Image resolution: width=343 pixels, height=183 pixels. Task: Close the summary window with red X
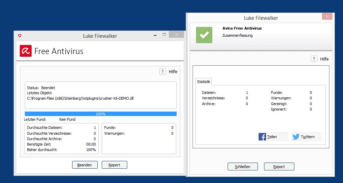[327, 16]
